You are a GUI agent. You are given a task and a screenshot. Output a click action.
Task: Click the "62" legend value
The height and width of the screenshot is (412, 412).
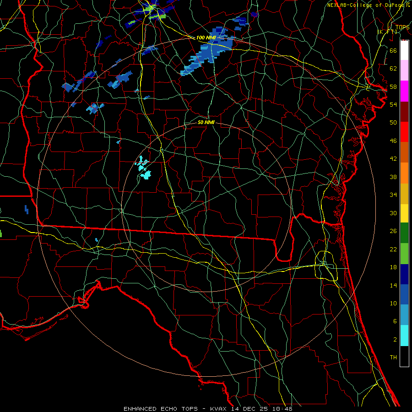[x=393, y=69]
